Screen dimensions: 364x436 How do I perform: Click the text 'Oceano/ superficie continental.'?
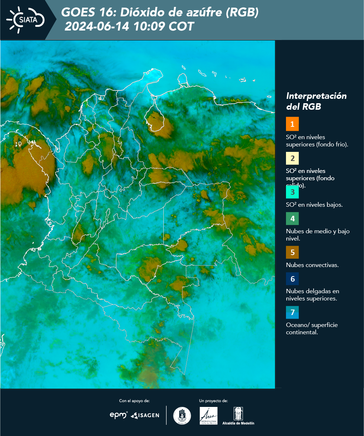click(312, 328)
